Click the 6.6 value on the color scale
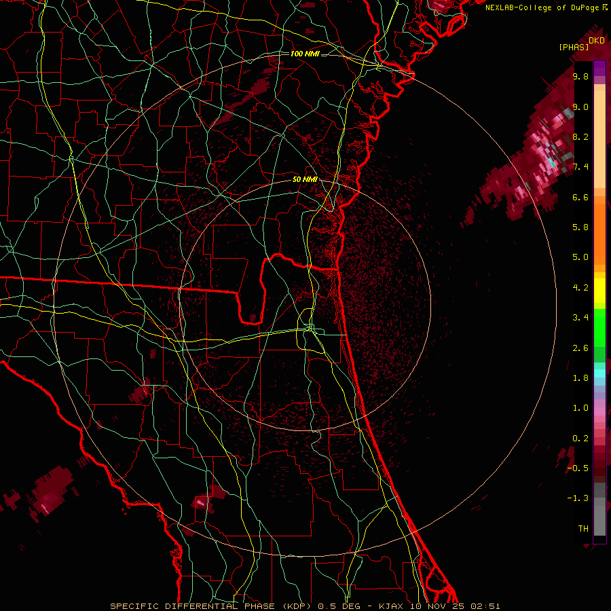Image resolution: width=611 pixels, height=611 pixels. click(580, 198)
